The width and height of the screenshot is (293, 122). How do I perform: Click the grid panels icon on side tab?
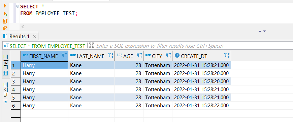pyautogui.click(x=6, y=73)
